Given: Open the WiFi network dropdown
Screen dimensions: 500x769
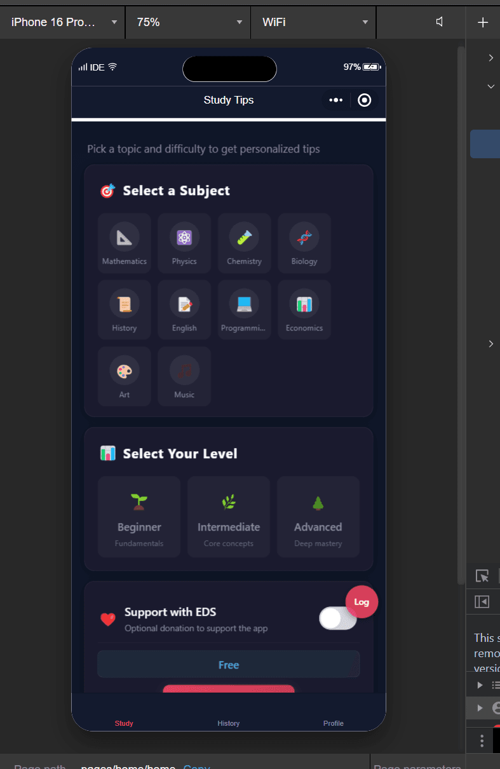Looking at the screenshot, I should (314, 22).
